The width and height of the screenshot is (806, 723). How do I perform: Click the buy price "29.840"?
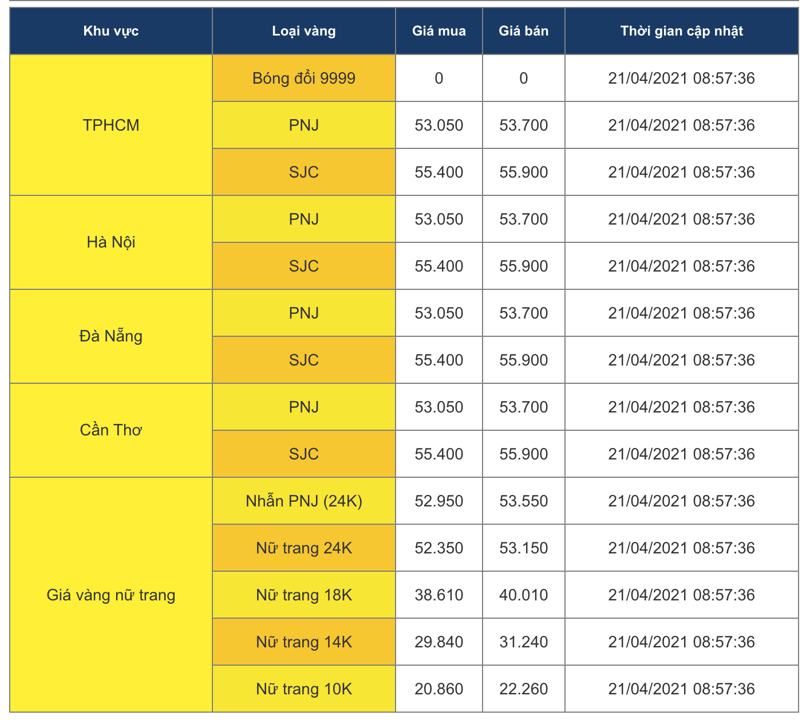point(439,642)
